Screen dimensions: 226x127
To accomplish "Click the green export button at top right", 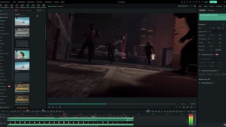I will tap(213, 2).
